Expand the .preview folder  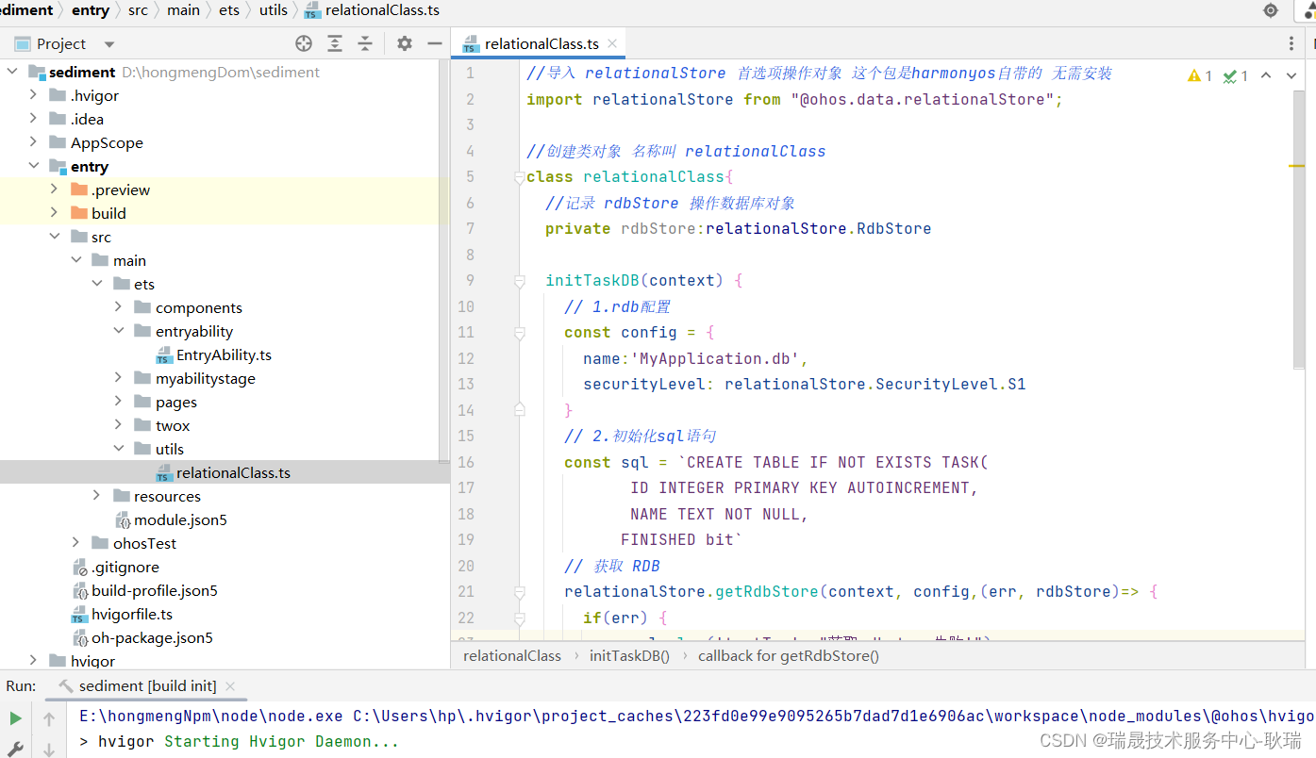coord(54,189)
